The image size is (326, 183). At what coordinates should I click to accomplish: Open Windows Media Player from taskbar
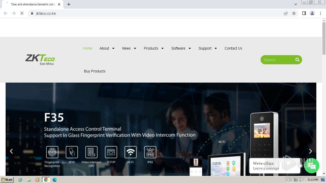tap(37, 180)
